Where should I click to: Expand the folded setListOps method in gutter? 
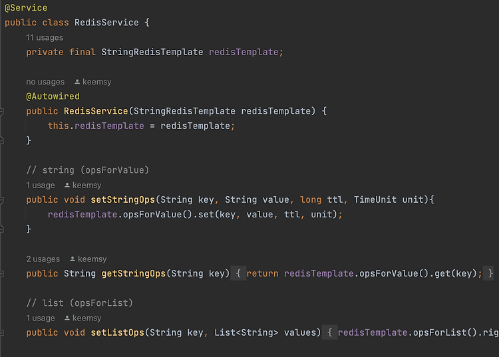(x=1, y=333)
